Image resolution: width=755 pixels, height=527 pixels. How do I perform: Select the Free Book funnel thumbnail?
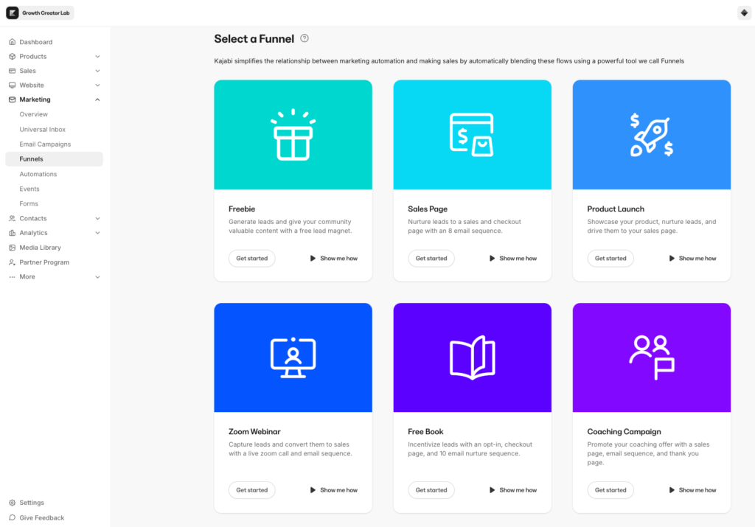point(472,357)
